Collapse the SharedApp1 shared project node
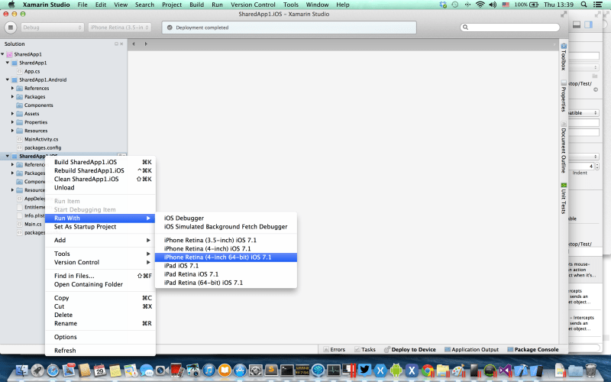Image resolution: width=611 pixels, height=382 pixels. tap(8, 63)
